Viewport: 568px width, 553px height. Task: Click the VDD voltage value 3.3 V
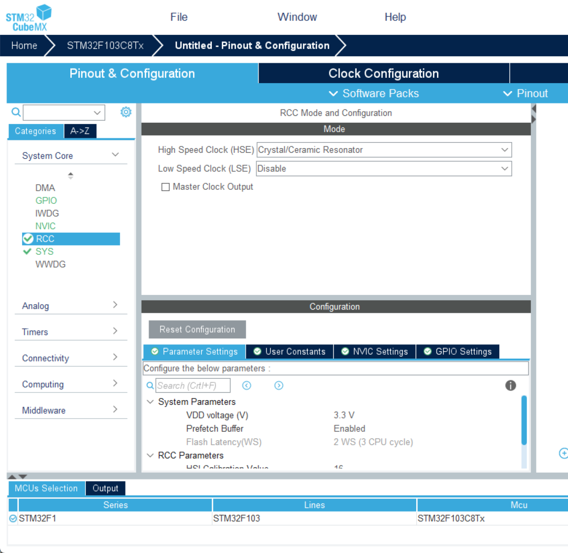pyautogui.click(x=344, y=415)
